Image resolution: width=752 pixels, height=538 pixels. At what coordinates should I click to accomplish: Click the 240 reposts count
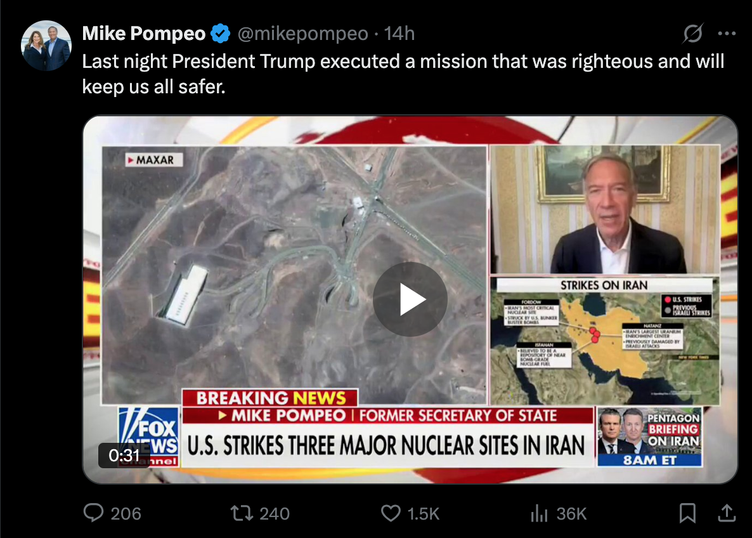click(275, 513)
